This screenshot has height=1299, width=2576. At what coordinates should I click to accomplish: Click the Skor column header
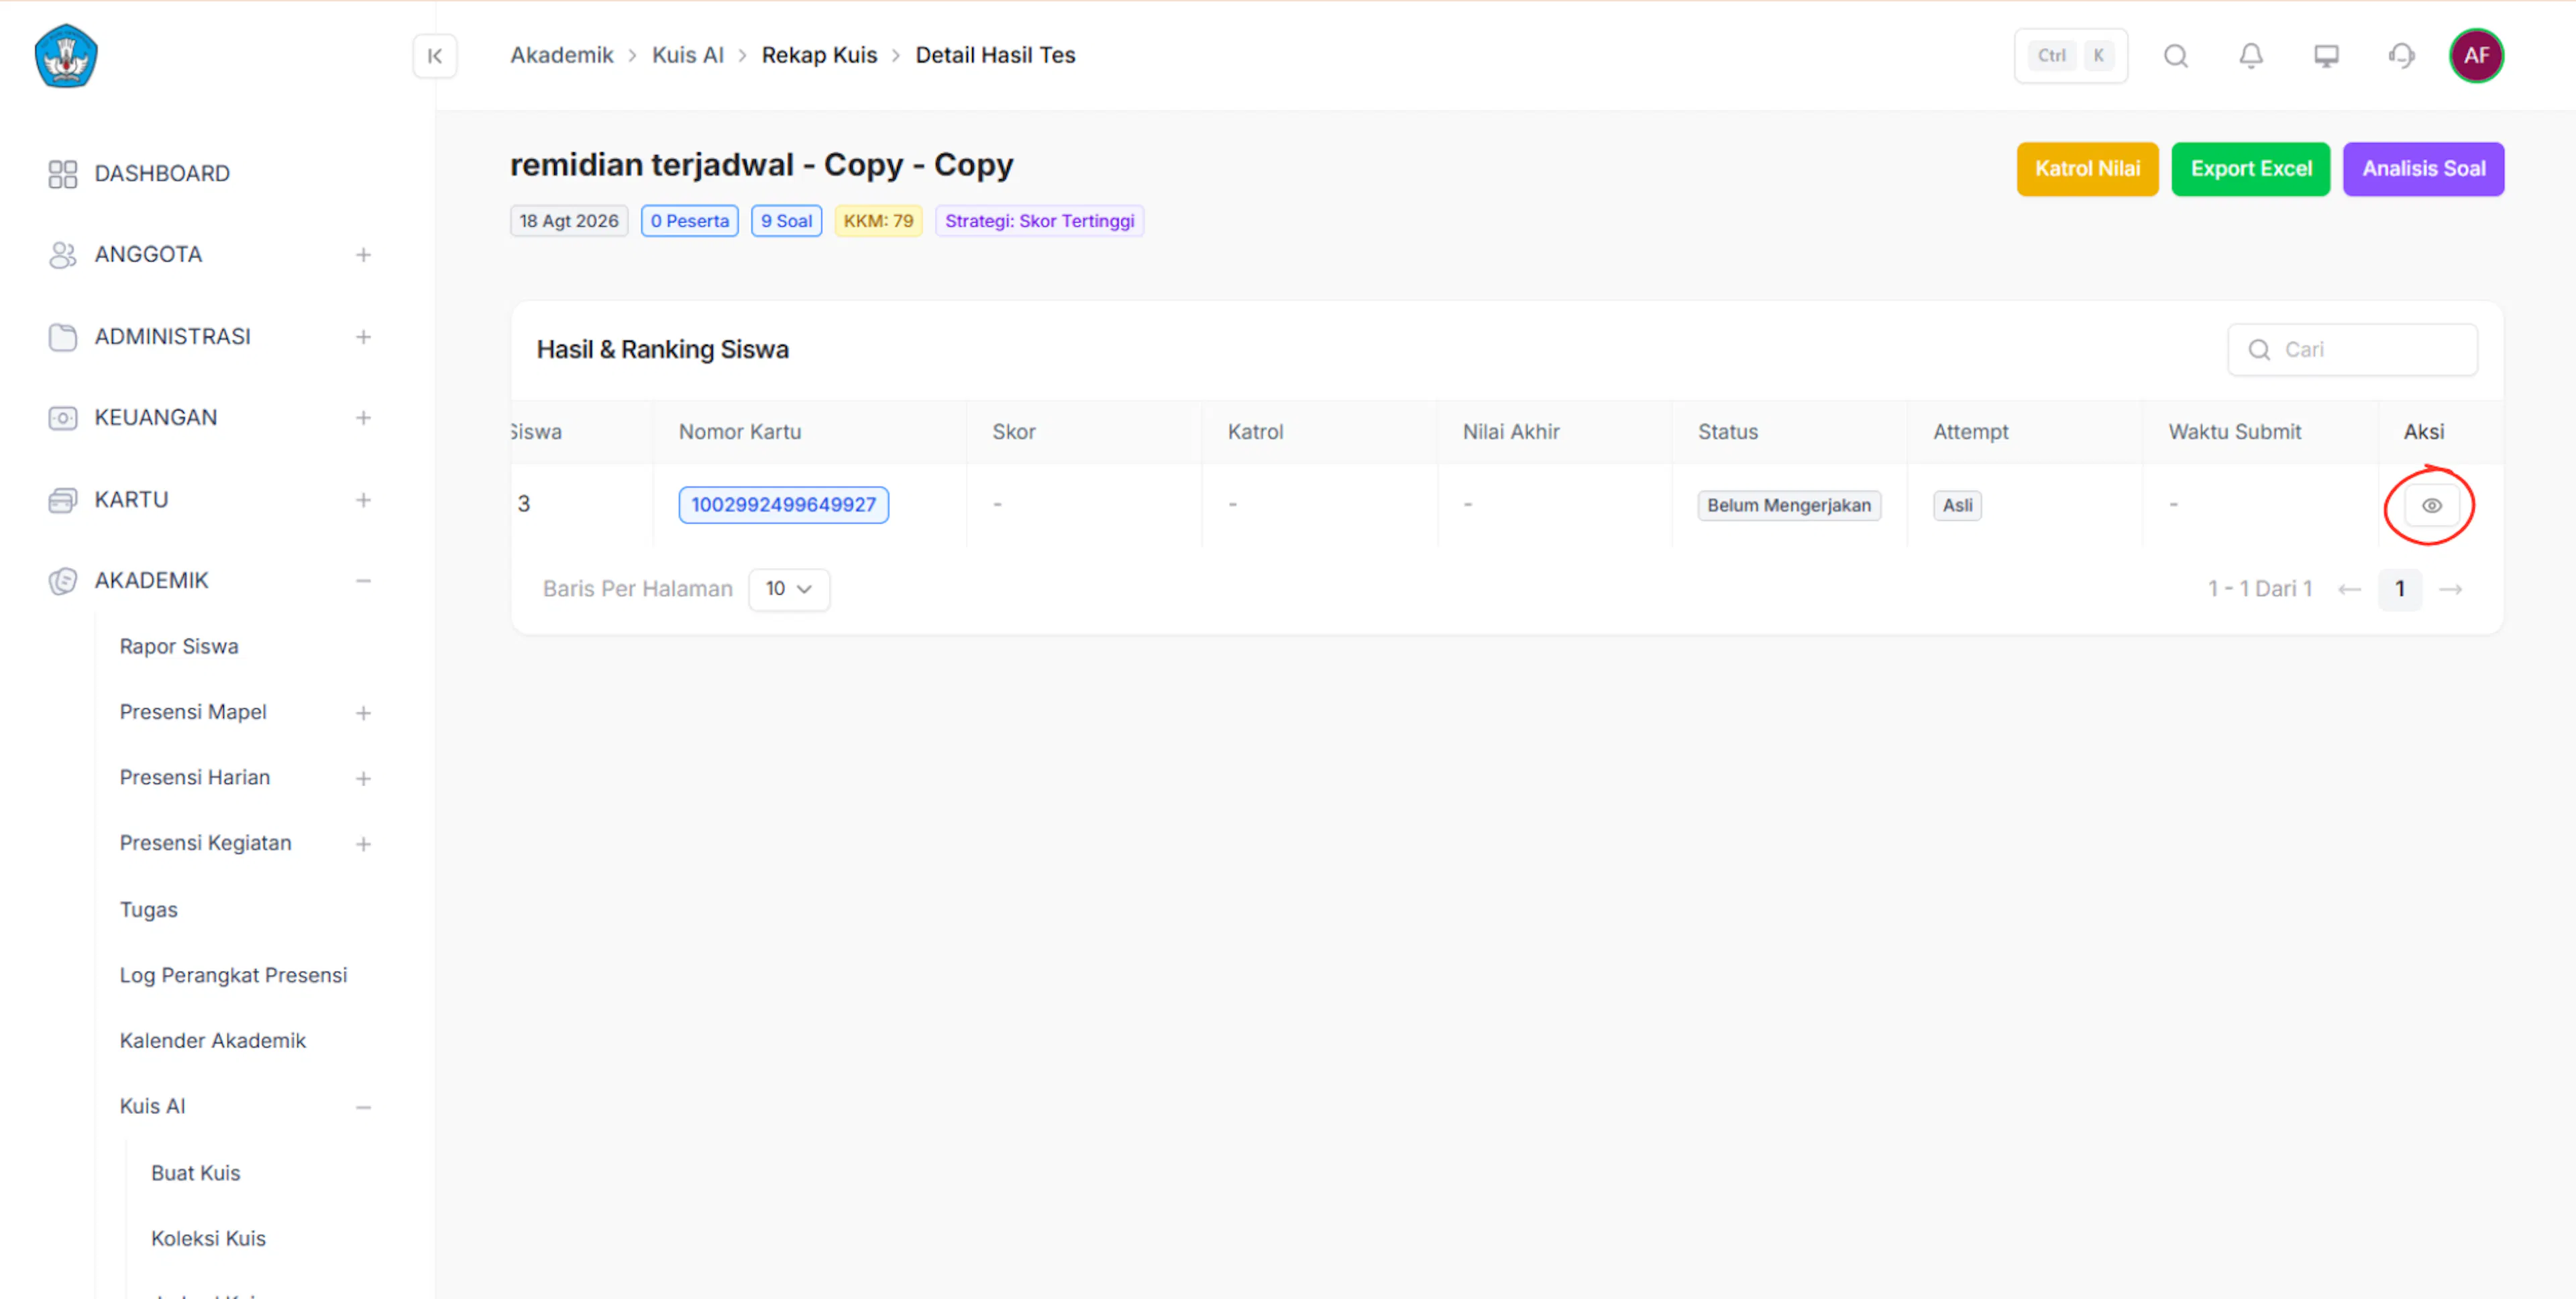tap(1013, 432)
